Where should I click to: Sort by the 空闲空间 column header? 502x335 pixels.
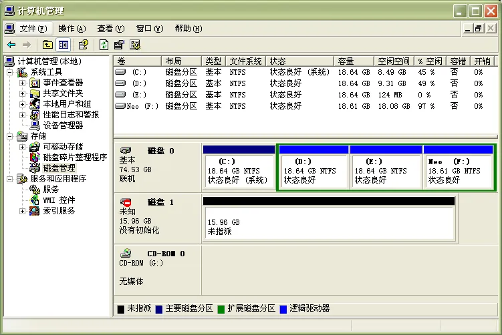point(394,61)
